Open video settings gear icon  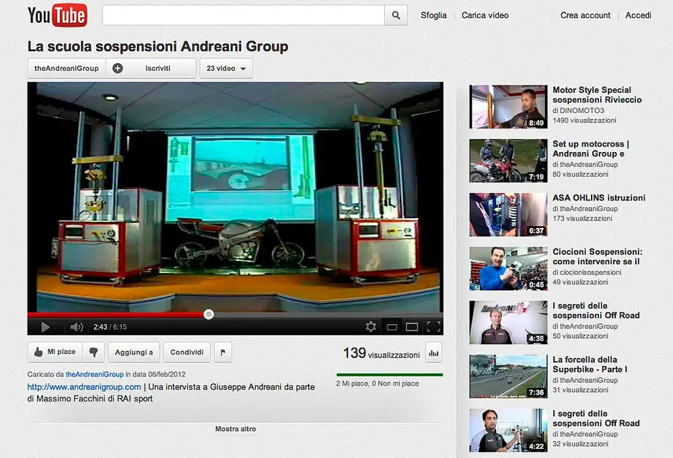[371, 327]
